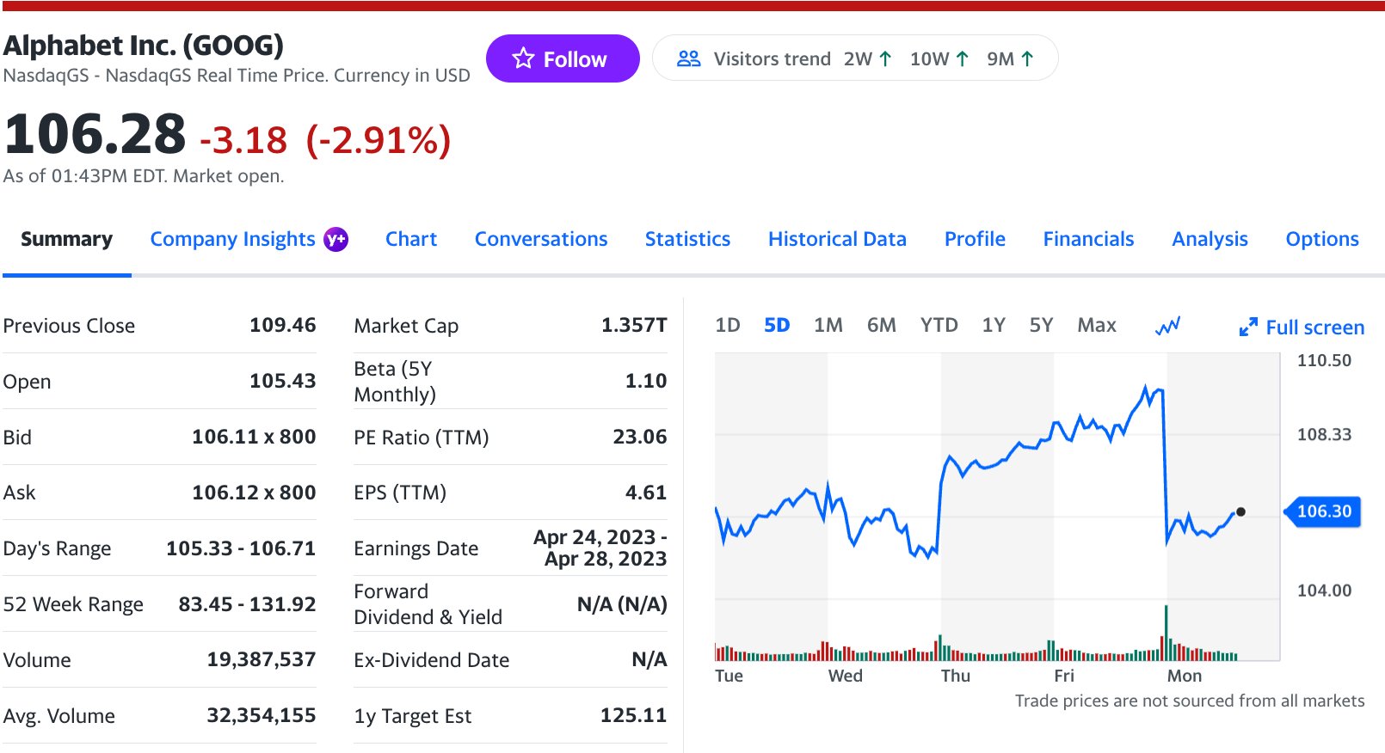Open chart in Full screen

point(1302,328)
